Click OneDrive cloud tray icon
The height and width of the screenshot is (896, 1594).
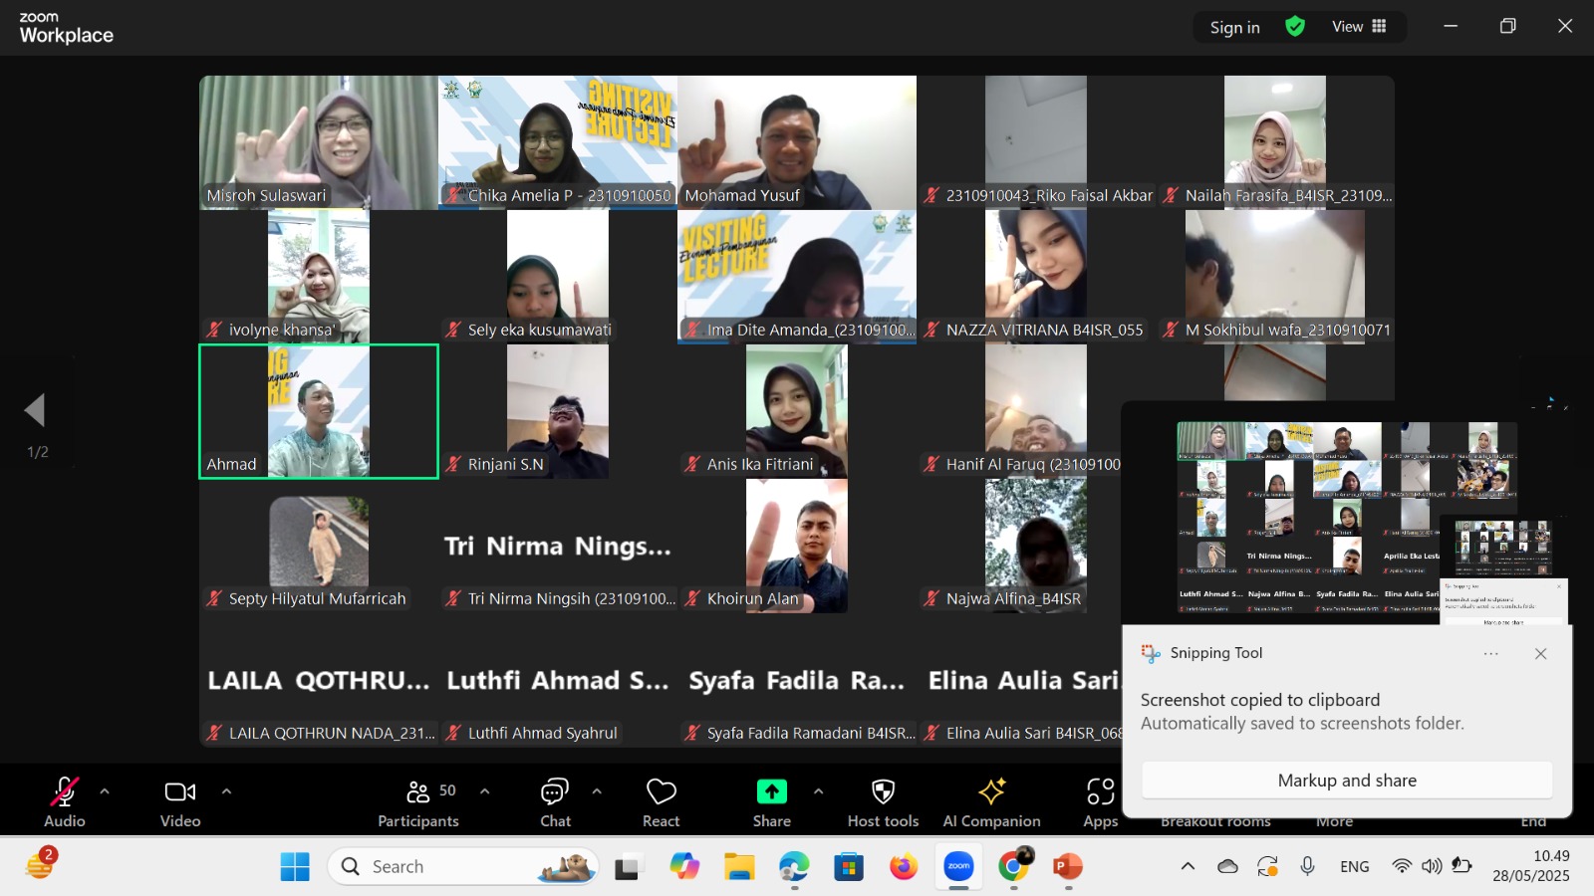point(1227,867)
